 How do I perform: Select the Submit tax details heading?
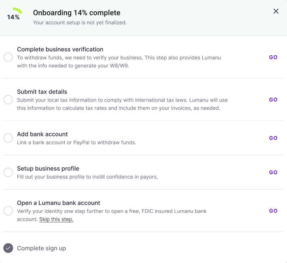coord(42,92)
